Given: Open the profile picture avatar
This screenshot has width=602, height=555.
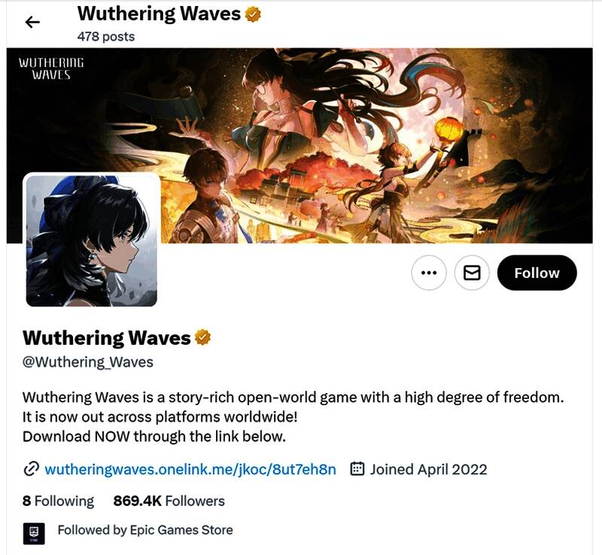Looking at the screenshot, I should pyautogui.click(x=91, y=240).
